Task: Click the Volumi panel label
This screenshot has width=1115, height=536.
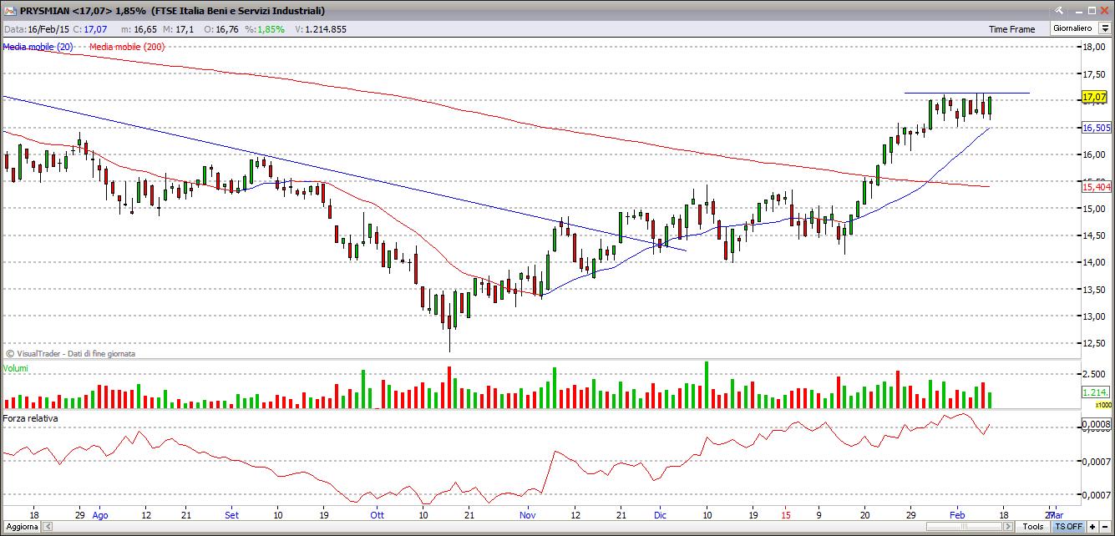Action: (16, 367)
